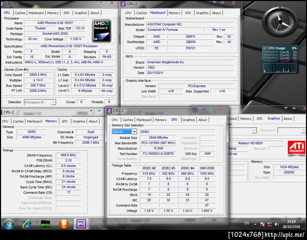Select CPU tab in the Mainboard window

tap(128, 13)
